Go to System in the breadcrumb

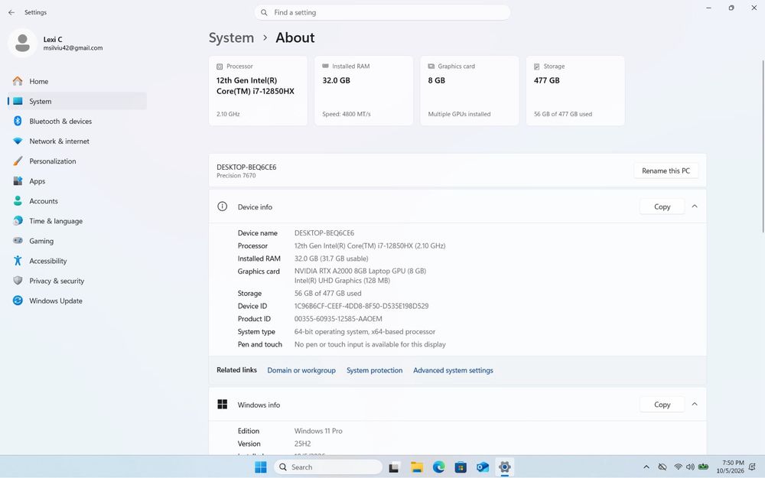coord(231,37)
